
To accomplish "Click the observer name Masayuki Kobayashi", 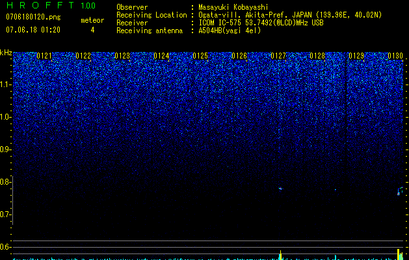I will (233, 7).
